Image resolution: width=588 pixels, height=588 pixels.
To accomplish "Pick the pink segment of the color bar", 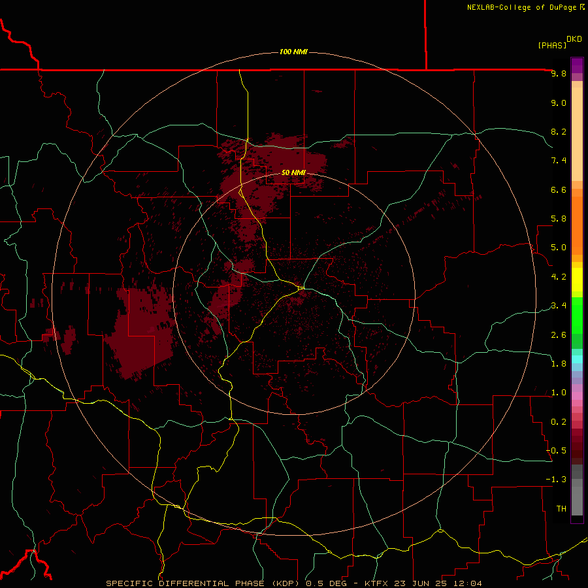I will coord(577,396).
